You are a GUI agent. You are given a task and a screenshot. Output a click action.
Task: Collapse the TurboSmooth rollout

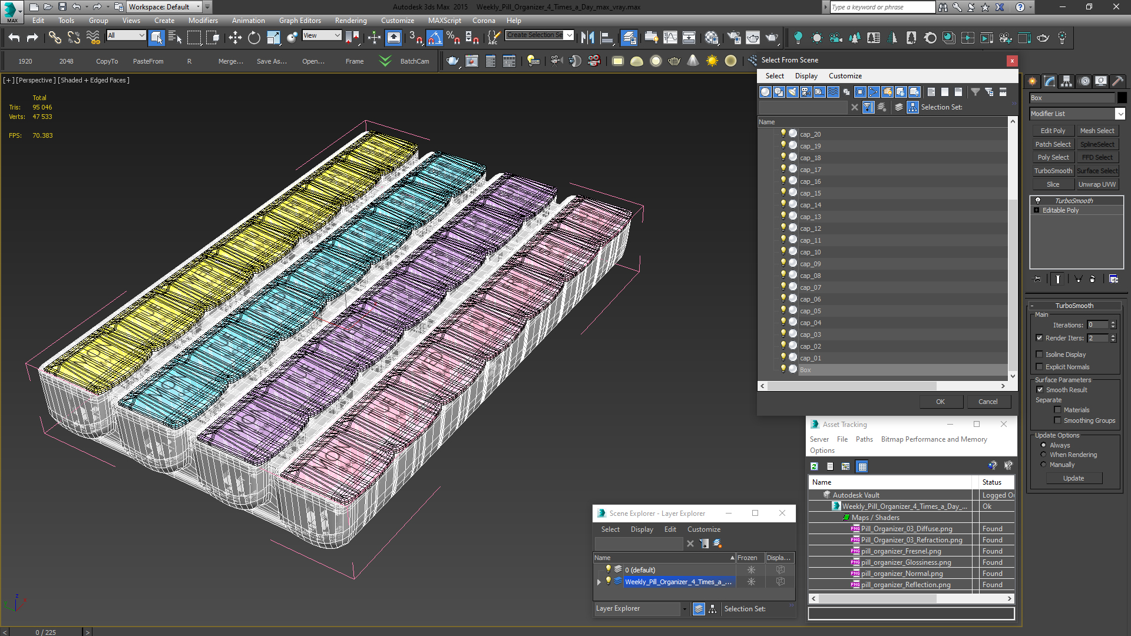pyautogui.click(x=1033, y=306)
